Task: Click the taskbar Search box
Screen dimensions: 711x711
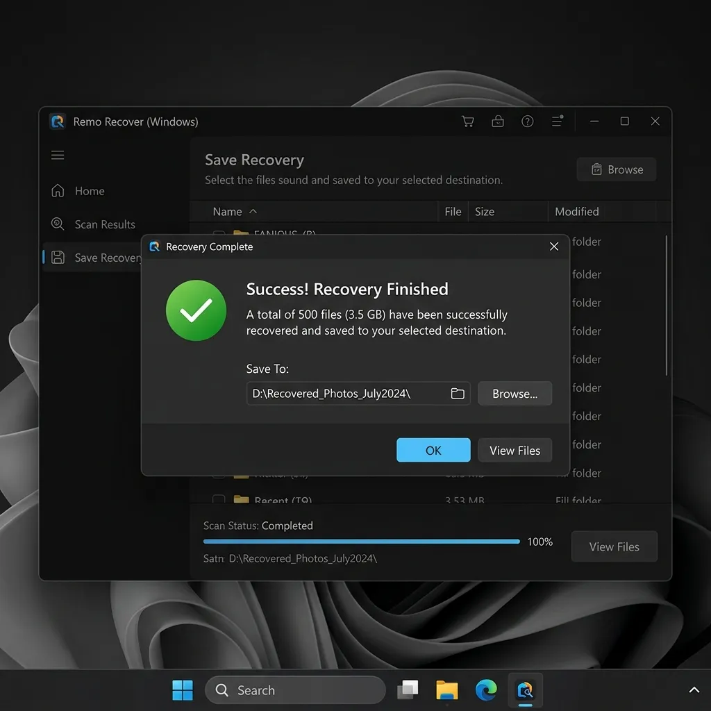Action: tap(295, 690)
